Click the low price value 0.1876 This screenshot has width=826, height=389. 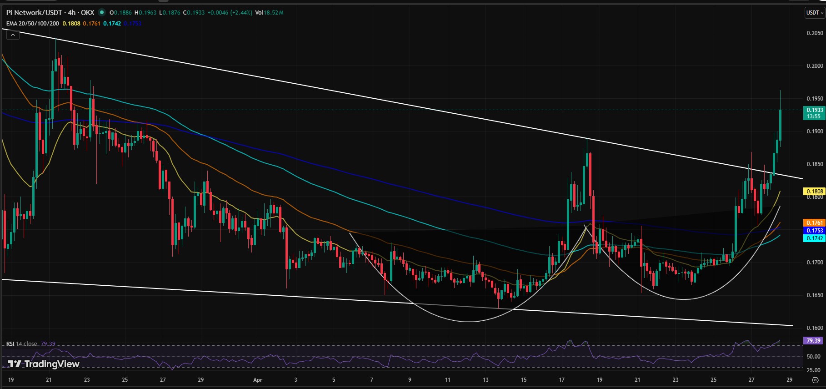[171, 12]
